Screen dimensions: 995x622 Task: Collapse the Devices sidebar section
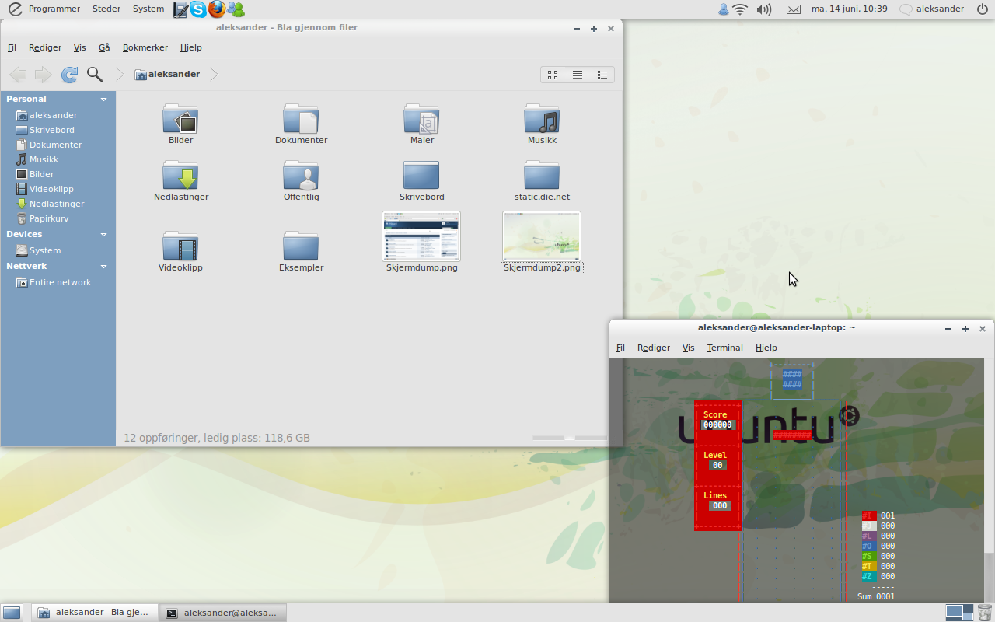[103, 235]
